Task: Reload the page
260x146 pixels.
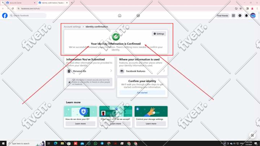Action: click(x=13, y=8)
